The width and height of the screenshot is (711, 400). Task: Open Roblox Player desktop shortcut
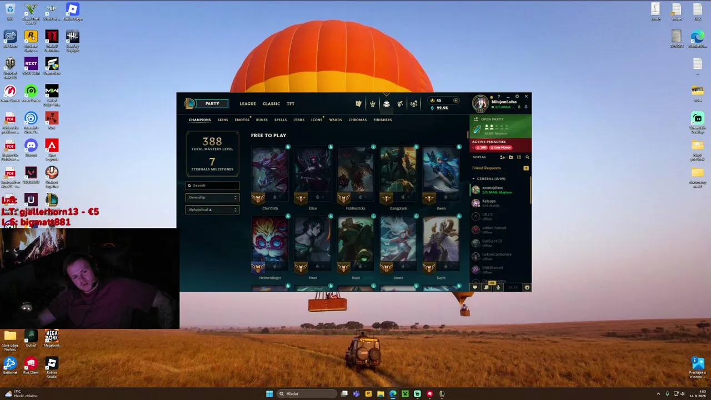click(73, 12)
